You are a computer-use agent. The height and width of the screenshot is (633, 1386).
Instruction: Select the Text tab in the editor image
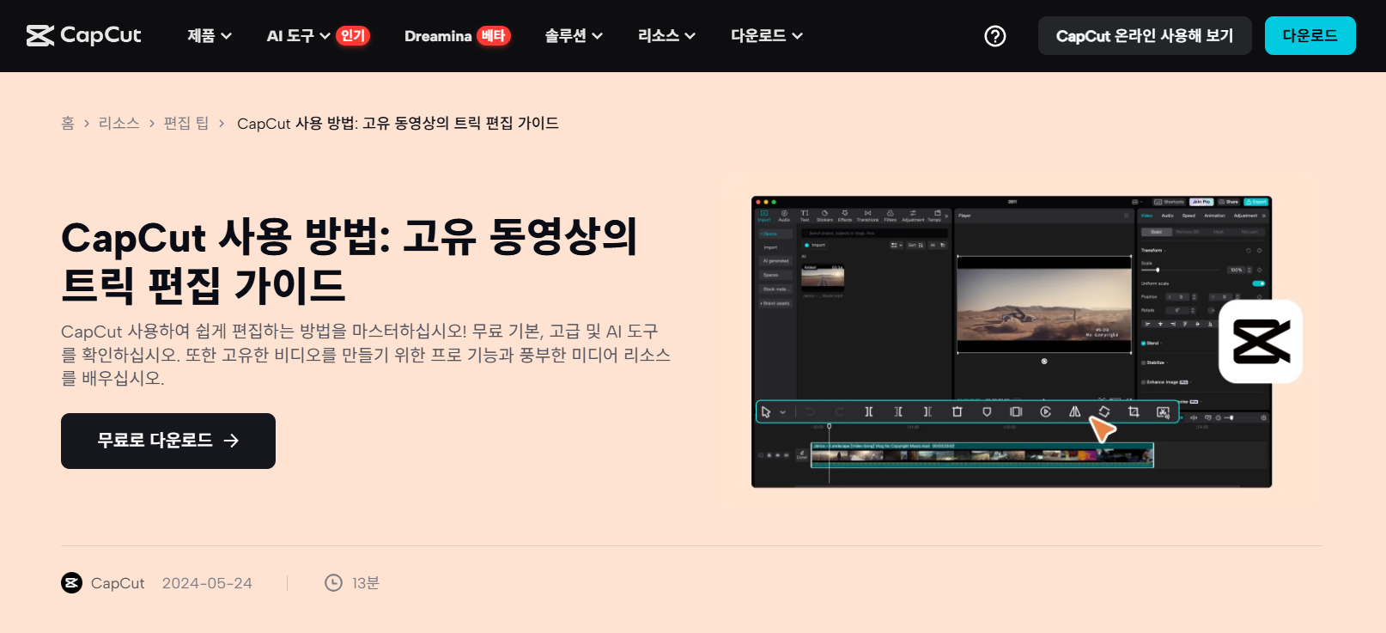[x=805, y=216]
